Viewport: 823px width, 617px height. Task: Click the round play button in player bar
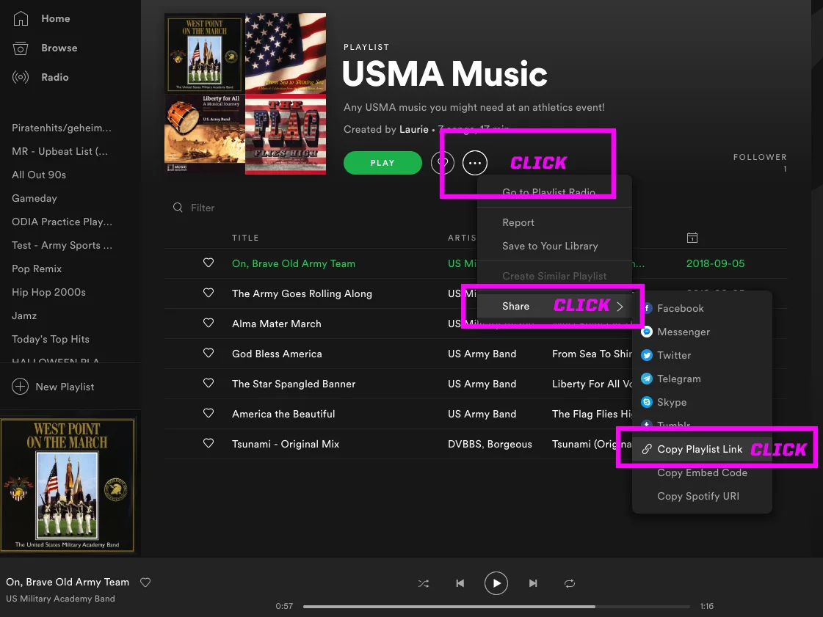[496, 583]
